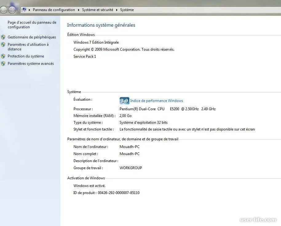Open Page d'accueil du panneau de configuration
This screenshot has width=281, height=226.
coord(32,25)
